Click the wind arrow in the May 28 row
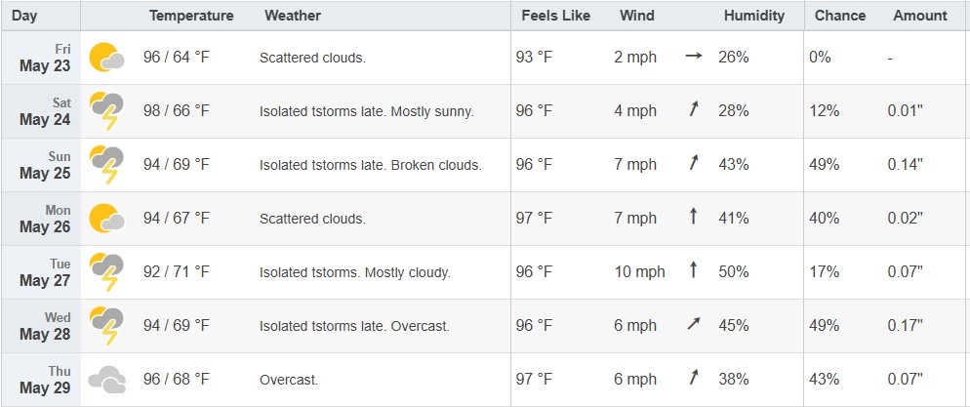The image size is (970, 407). [694, 324]
